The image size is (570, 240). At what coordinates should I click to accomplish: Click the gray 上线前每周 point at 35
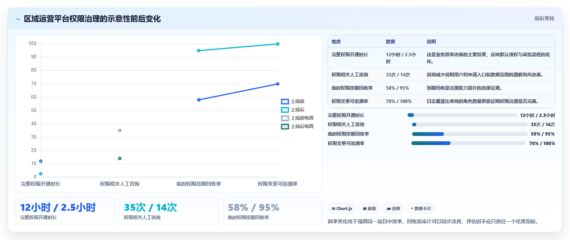(x=119, y=131)
